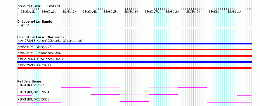The height and width of the screenshot is (106, 260).
Task: Click the nsv6055211 Wu2021 red bar
Action: (x=134, y=68)
